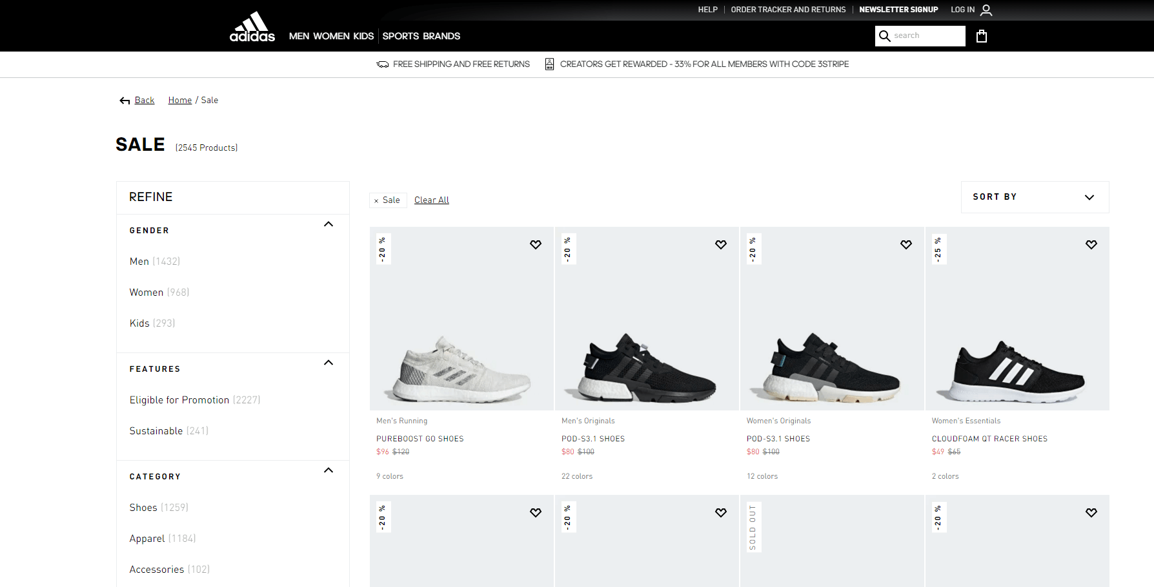1154x587 pixels.
Task: Remove the Sale filter tag
Action: click(x=376, y=201)
